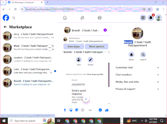Open Task View on the taskbar
The image size is (167, 124).
(59, 121)
